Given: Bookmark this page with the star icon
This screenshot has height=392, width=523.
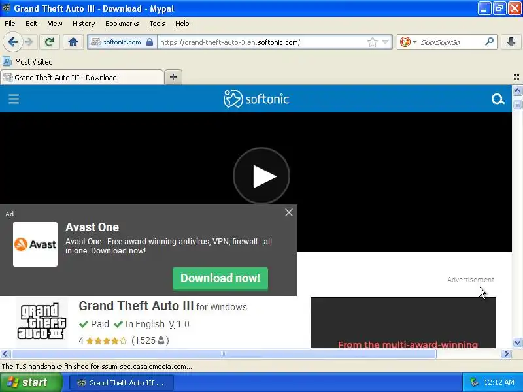Looking at the screenshot, I should click(372, 42).
